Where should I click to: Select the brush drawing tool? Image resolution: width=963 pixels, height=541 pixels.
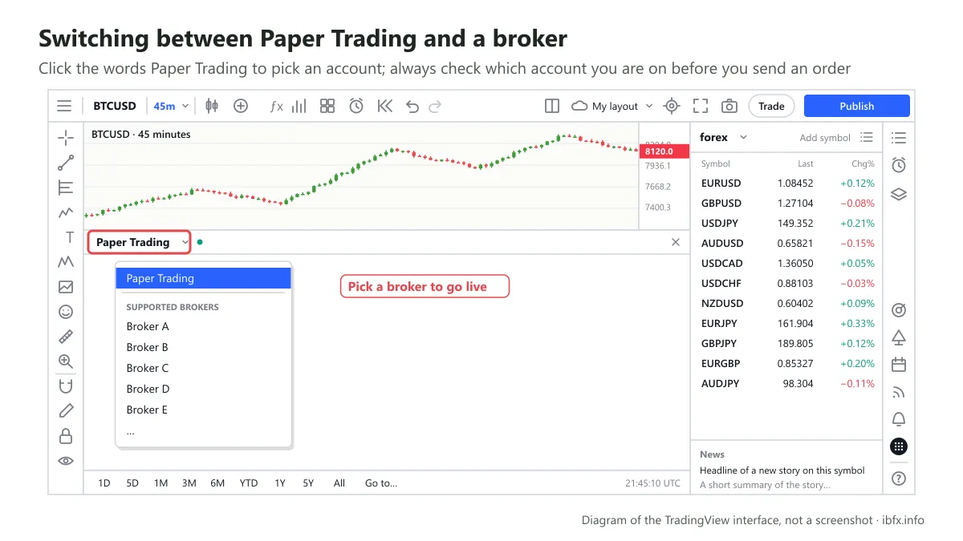point(66,212)
